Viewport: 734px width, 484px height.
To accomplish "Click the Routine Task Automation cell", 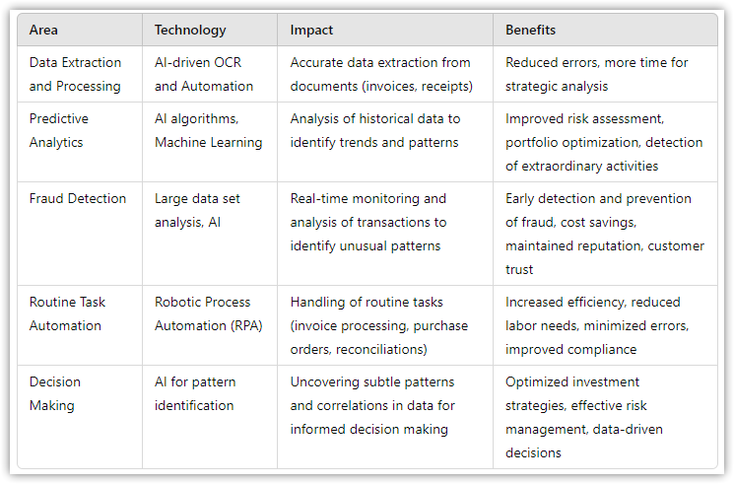I will point(80,325).
